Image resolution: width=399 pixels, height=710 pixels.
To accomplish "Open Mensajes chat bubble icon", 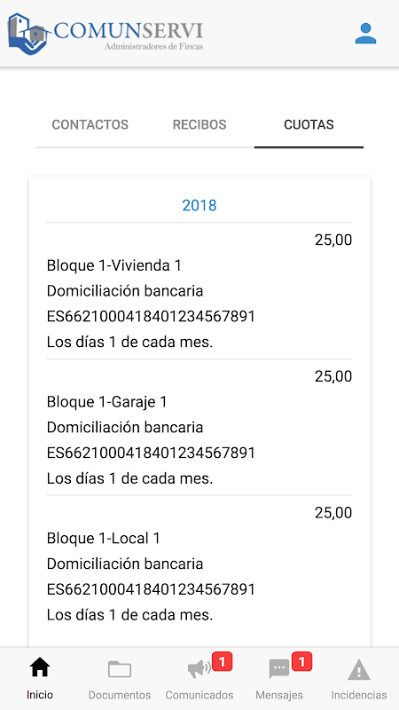I will pyautogui.click(x=279, y=669).
